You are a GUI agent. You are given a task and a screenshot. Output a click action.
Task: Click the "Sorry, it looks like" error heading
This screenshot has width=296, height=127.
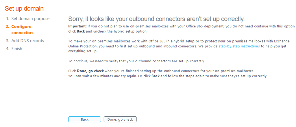point(156,19)
